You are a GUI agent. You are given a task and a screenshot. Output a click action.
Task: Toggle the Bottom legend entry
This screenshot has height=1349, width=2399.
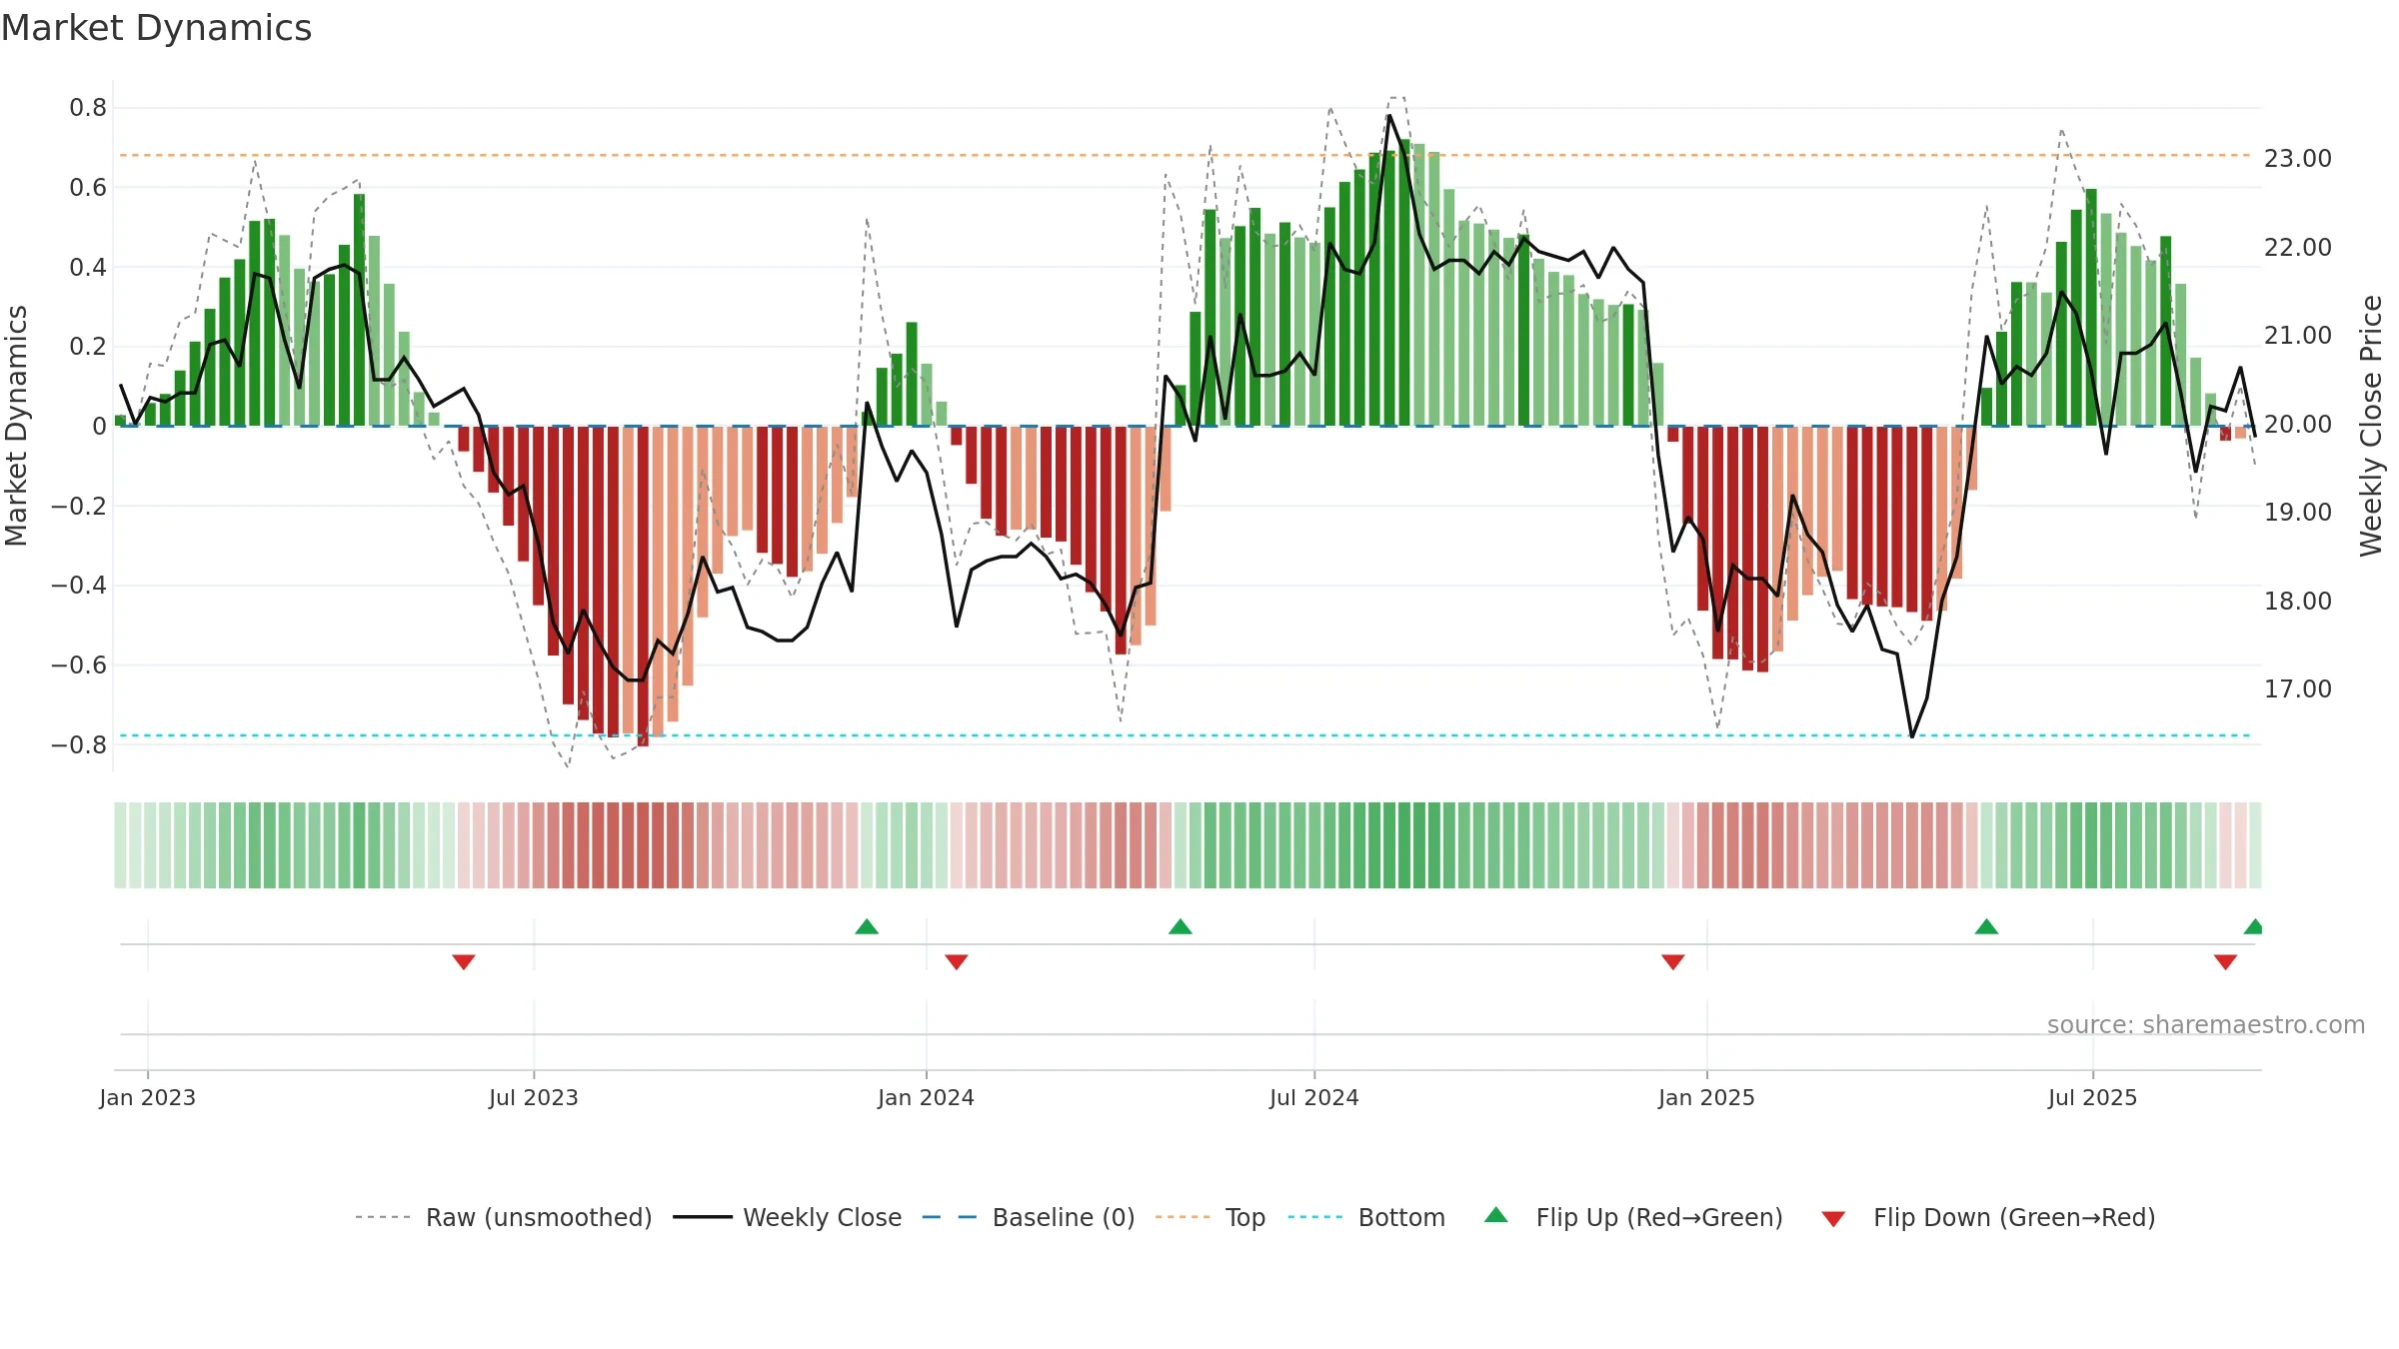coord(1367,1217)
